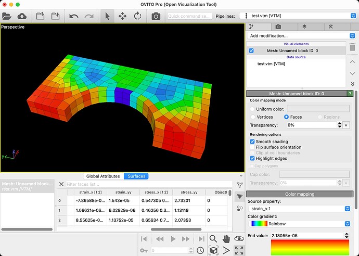This screenshot has height=256, width=359.
Task: Step to the previous animation frame
Action: 160,239
